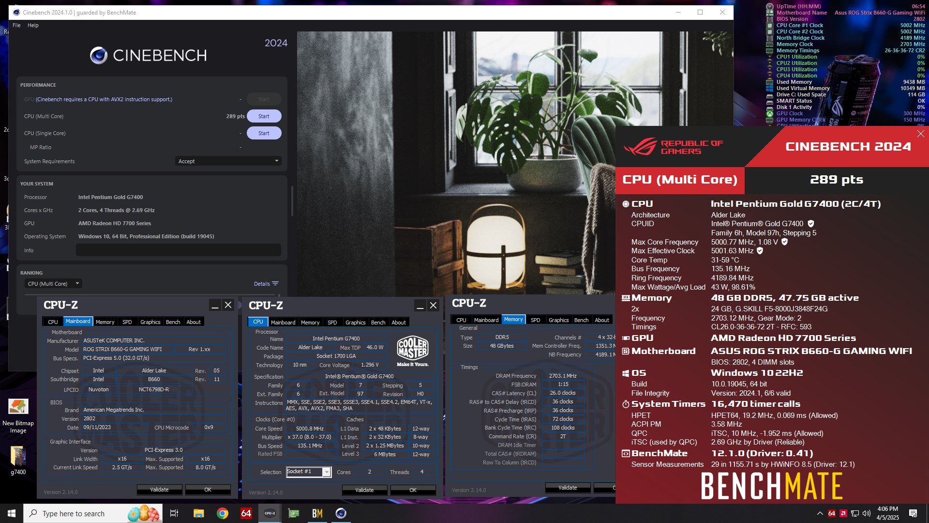The image size is (929, 523).
Task: Click Validate in the Mainboard CPU-Z window
Action: coord(159,490)
